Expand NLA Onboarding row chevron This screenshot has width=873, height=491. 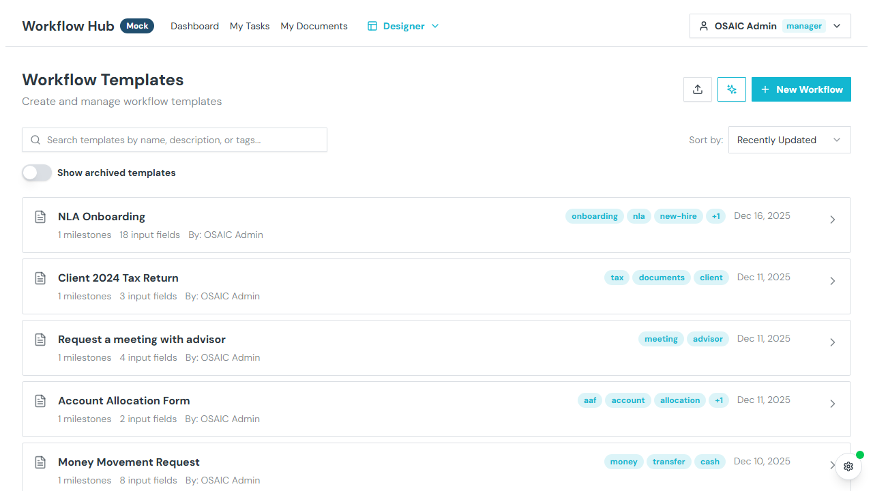point(832,220)
